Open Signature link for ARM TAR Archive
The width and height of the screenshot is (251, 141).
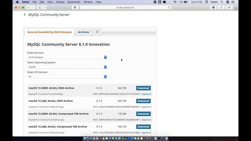pyautogui.click(x=146, y=120)
